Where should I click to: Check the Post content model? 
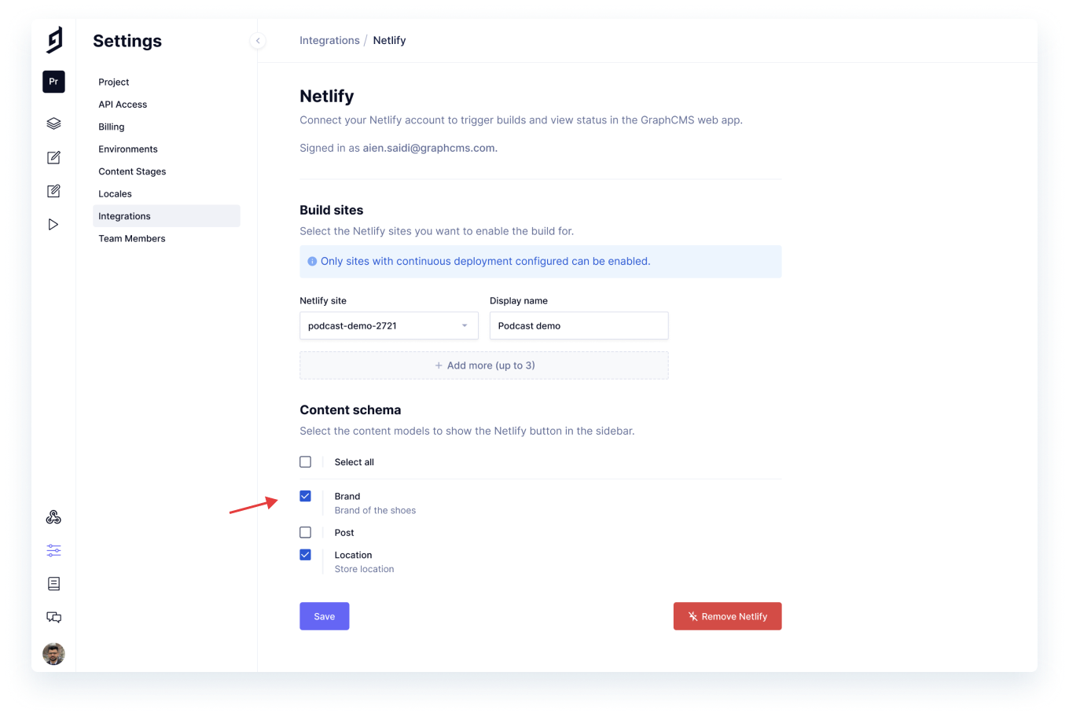click(305, 532)
